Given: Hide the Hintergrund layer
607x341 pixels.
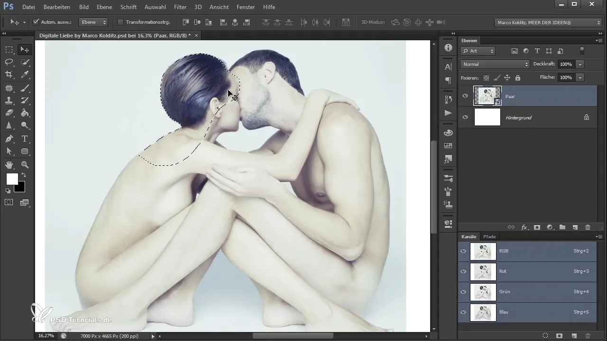Looking at the screenshot, I should click(465, 117).
